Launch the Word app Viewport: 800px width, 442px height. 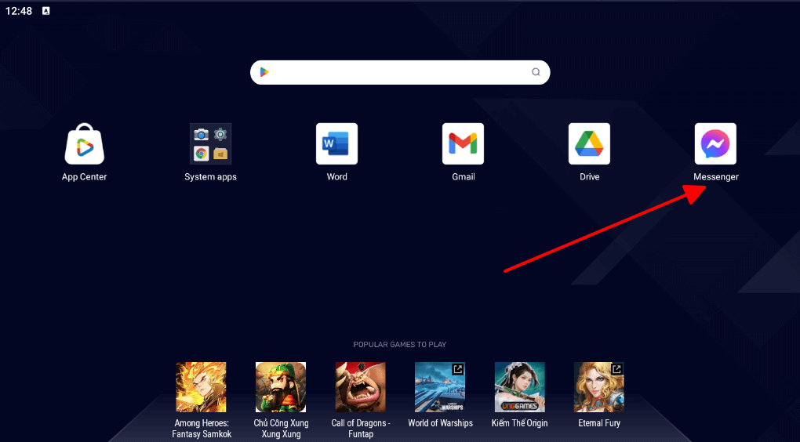pos(336,143)
